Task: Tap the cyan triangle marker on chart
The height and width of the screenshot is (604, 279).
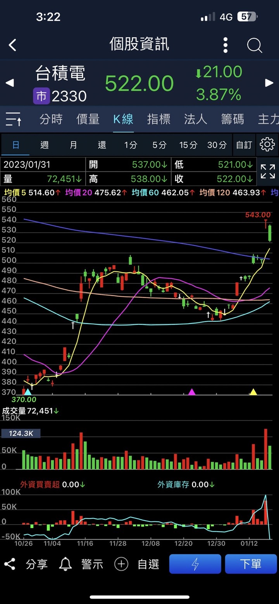Action: (x=28, y=392)
